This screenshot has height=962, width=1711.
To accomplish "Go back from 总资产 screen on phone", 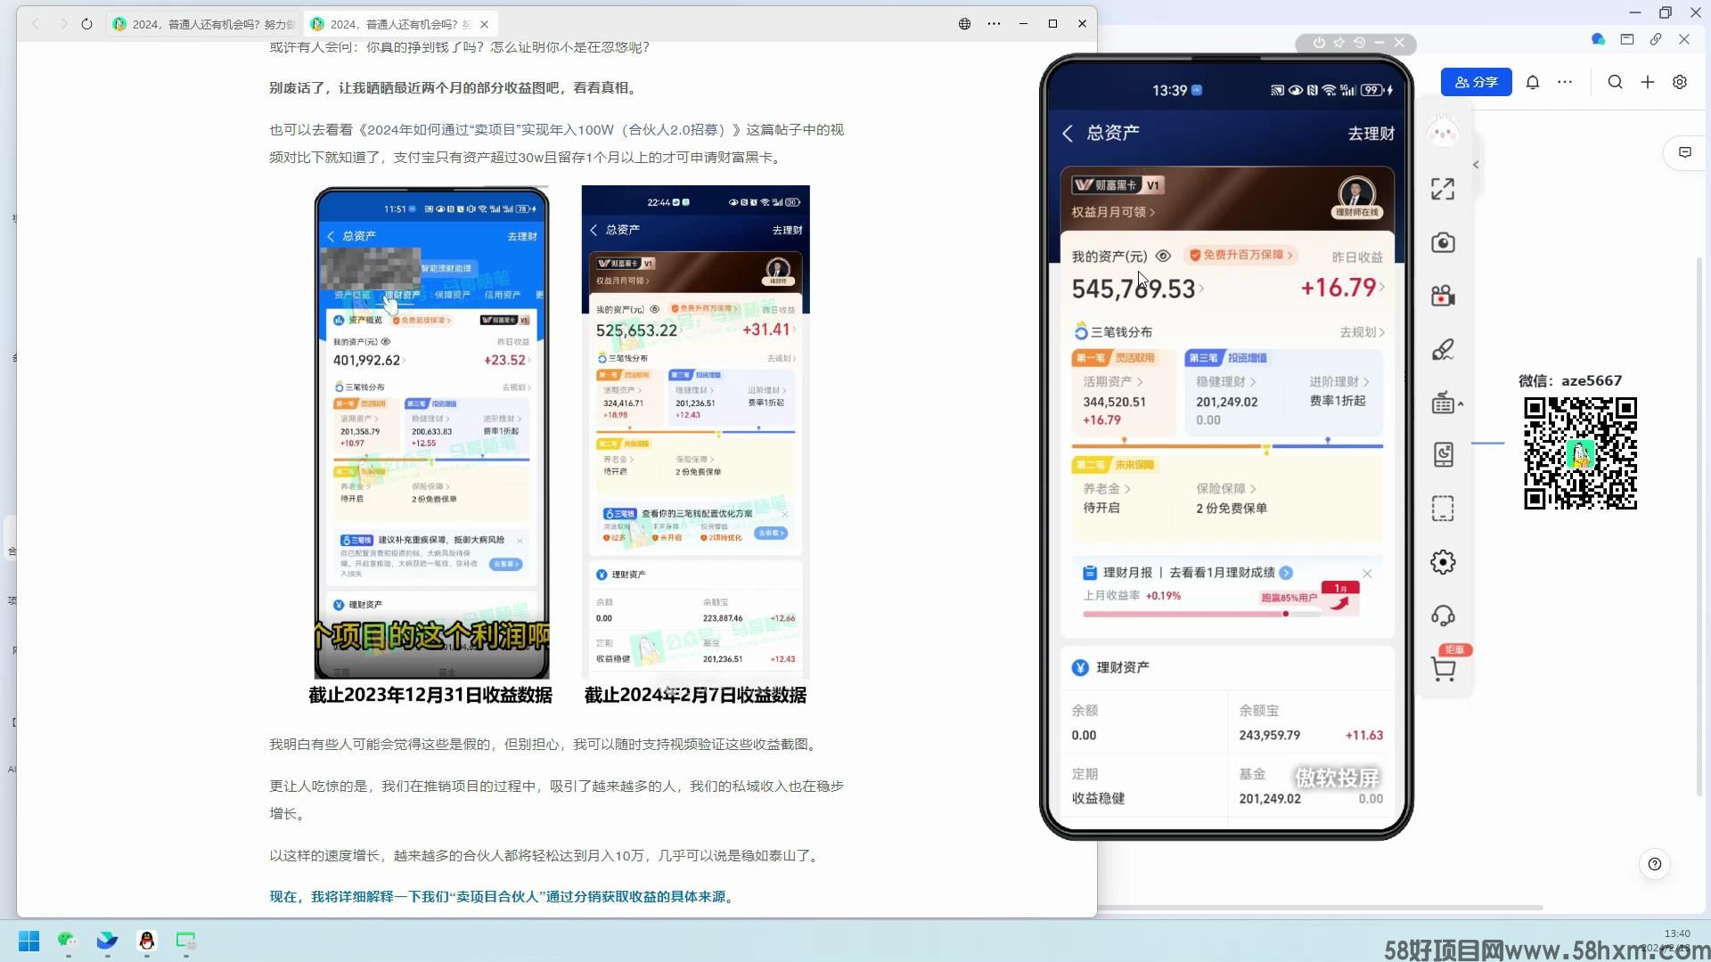I will 1068,134.
